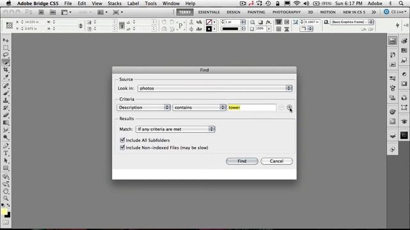Switch to the ESSENTIALS workspace
This screenshot has height=230, width=410.
tap(209, 12)
